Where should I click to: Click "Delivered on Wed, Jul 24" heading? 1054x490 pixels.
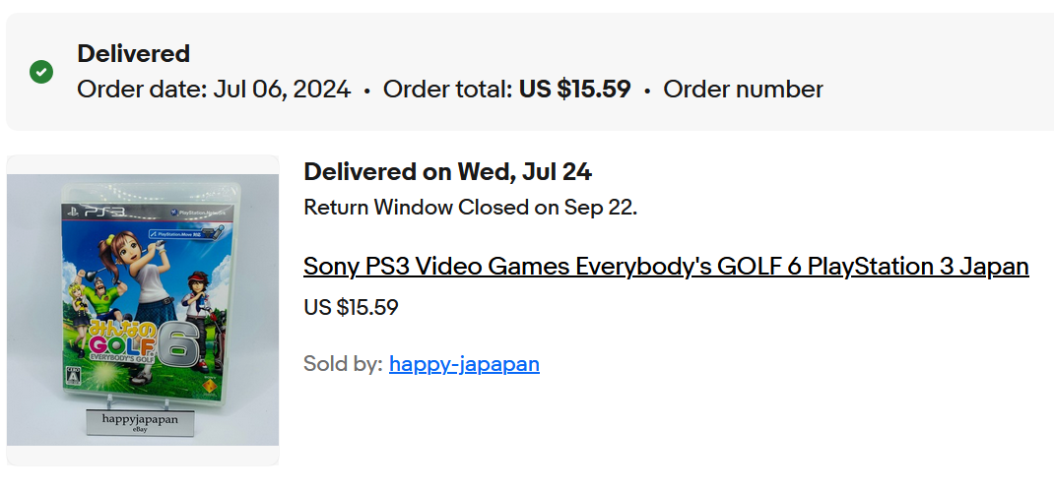point(447,172)
